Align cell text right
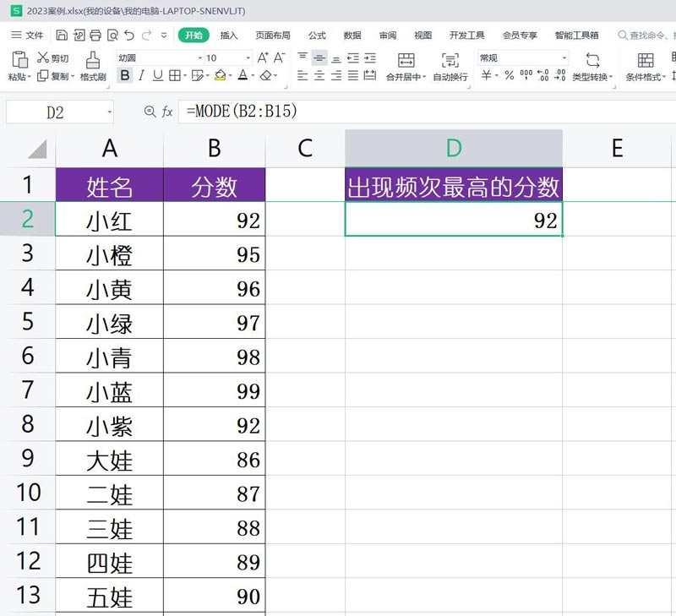Image resolution: width=676 pixels, height=616 pixels. 336,76
